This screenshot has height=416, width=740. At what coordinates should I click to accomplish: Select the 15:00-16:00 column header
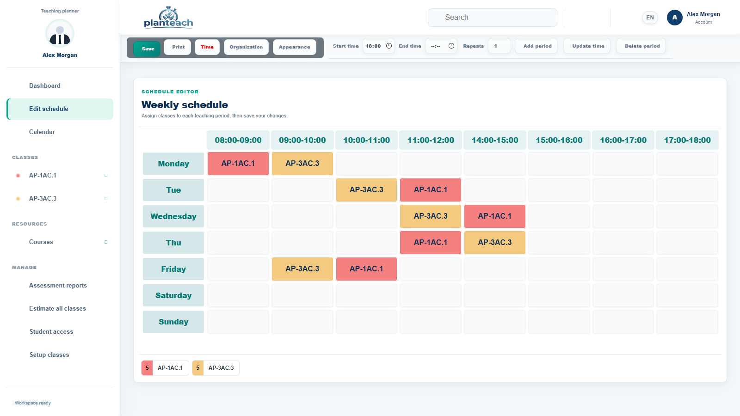coord(559,140)
